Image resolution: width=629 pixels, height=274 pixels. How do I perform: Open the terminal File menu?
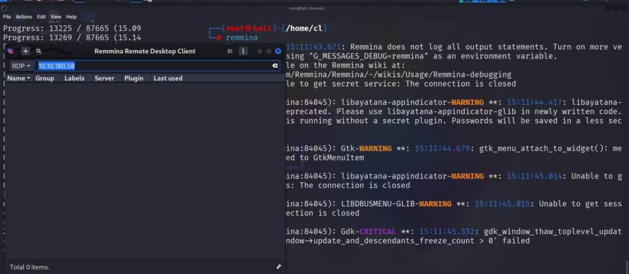[7, 17]
